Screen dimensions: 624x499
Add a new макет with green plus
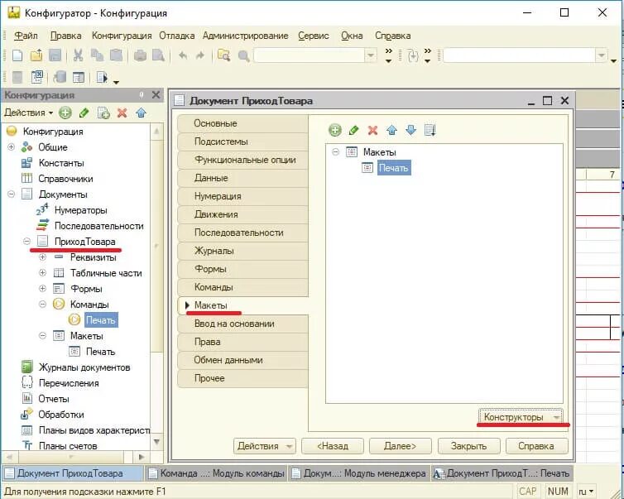point(334,130)
